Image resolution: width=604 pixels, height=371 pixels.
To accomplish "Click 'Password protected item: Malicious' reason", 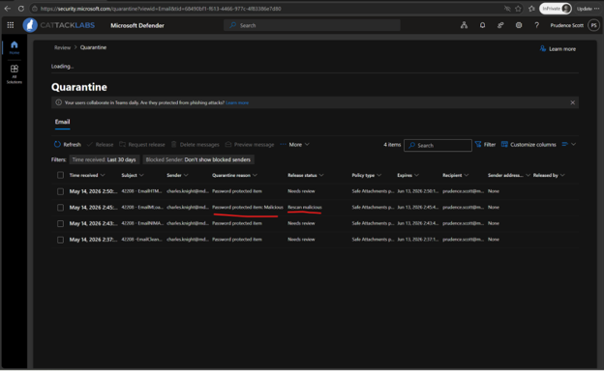I will pos(247,207).
